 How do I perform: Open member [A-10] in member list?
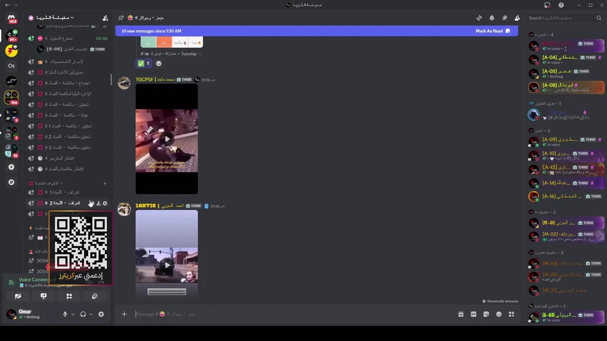coord(567,155)
